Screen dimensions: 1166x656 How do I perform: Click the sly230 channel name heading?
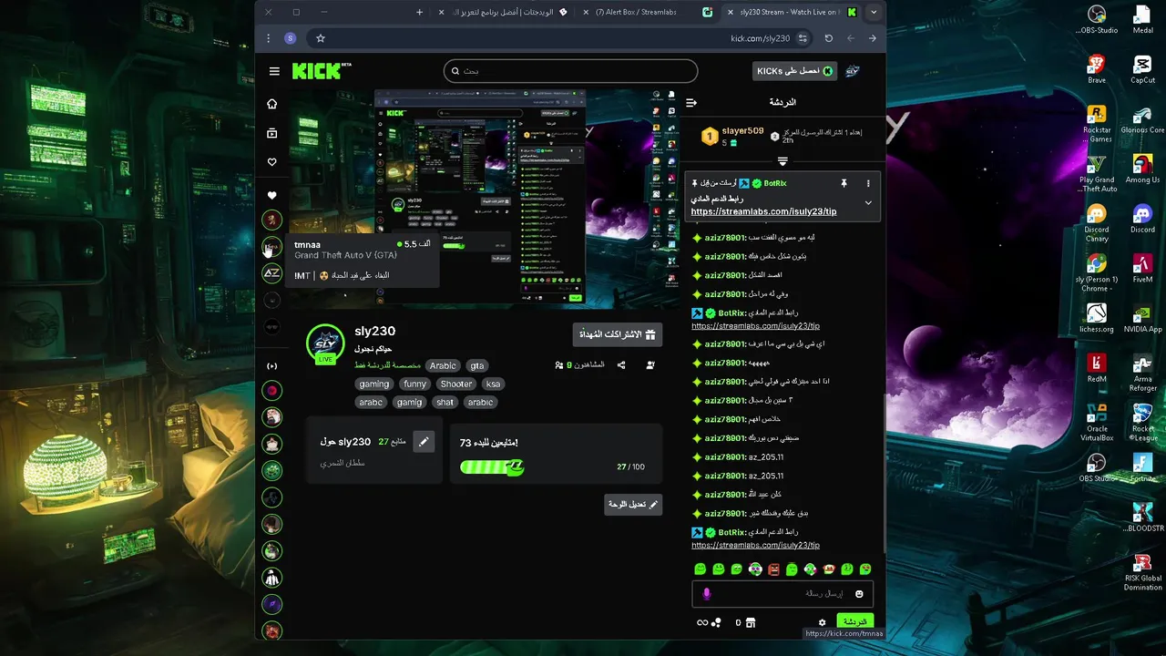pos(374,331)
